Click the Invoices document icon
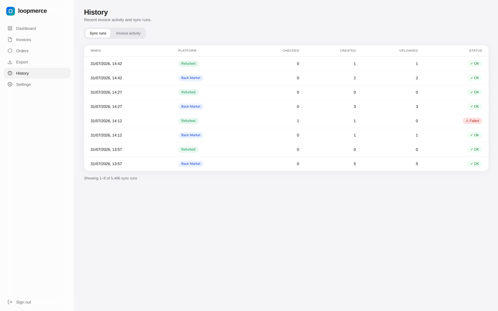Image resolution: width=498 pixels, height=311 pixels. click(10, 39)
